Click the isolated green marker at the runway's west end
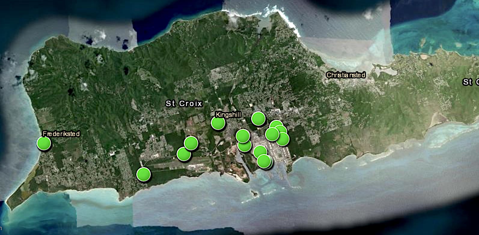Screen dimensions: 479x235 pos(143,174)
